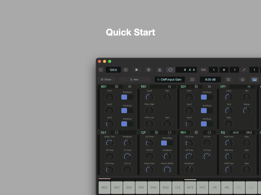Image resolution: width=261 pixels, height=195 pixels.
Task: Click the REV Early/Late knob
Action: click(189, 170)
